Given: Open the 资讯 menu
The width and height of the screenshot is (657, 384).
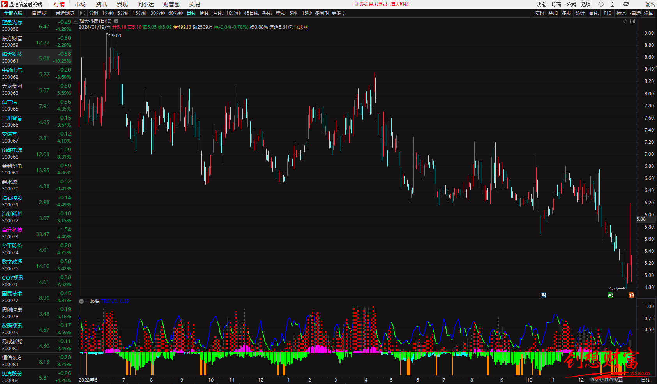Looking at the screenshot, I should click(101, 4).
